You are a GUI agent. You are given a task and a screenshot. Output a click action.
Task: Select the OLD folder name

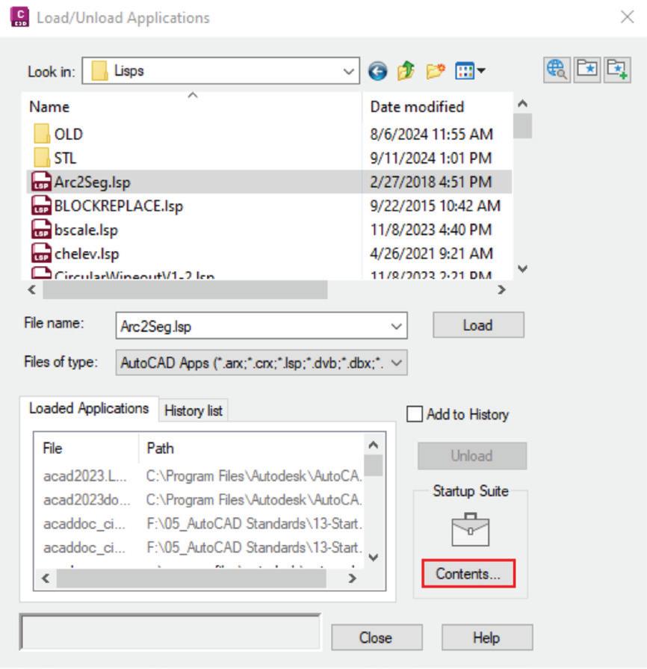68,135
